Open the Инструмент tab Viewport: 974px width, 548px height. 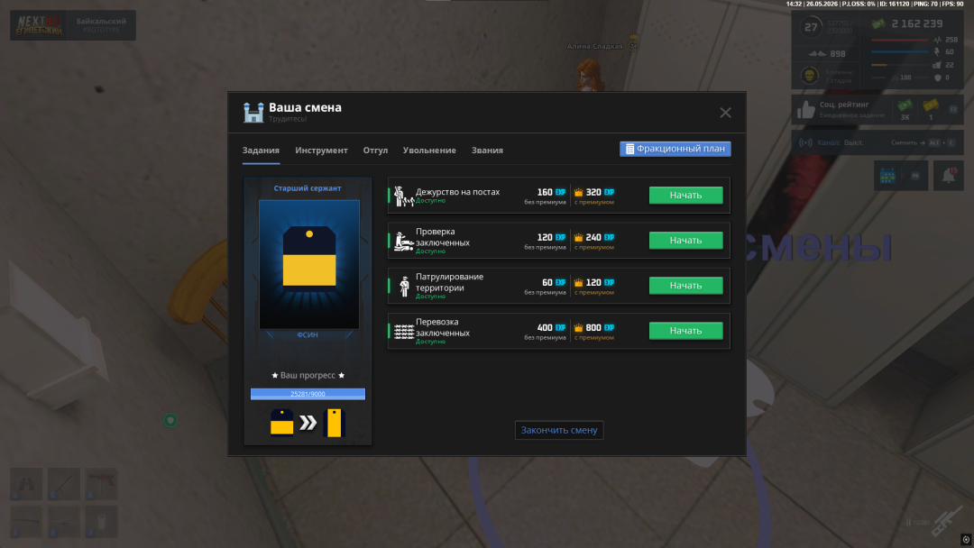(x=321, y=151)
